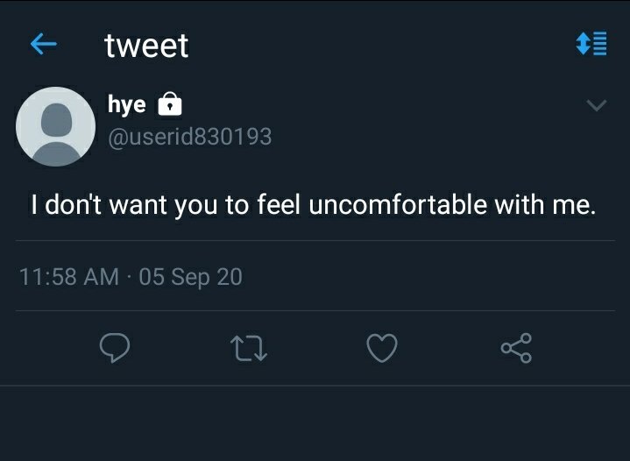Go back using the blue left arrow
630x461 pixels.
pos(44,44)
